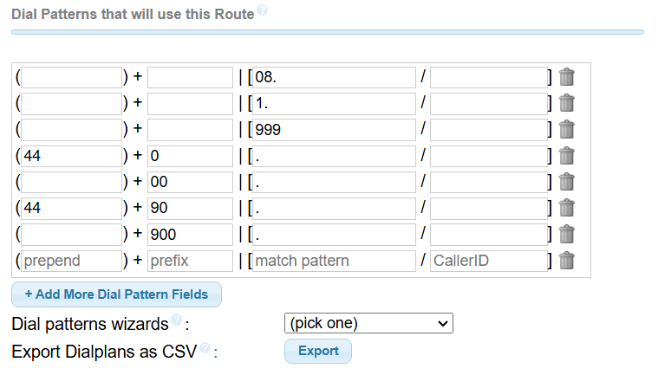Open the Dial patterns wizards dropdown
This screenshot has width=658, height=375.
(368, 323)
